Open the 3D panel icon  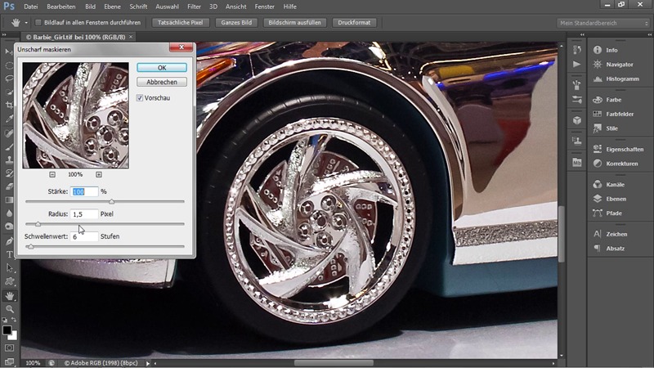[x=577, y=120]
